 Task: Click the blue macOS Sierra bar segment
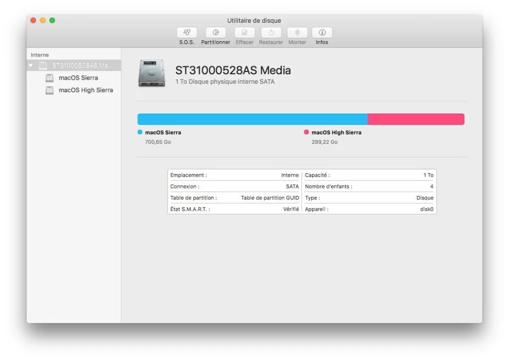[x=253, y=119]
